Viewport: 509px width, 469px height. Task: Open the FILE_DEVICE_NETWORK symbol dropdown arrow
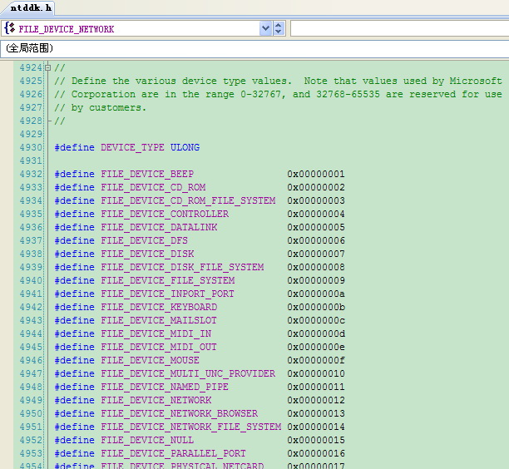point(265,28)
